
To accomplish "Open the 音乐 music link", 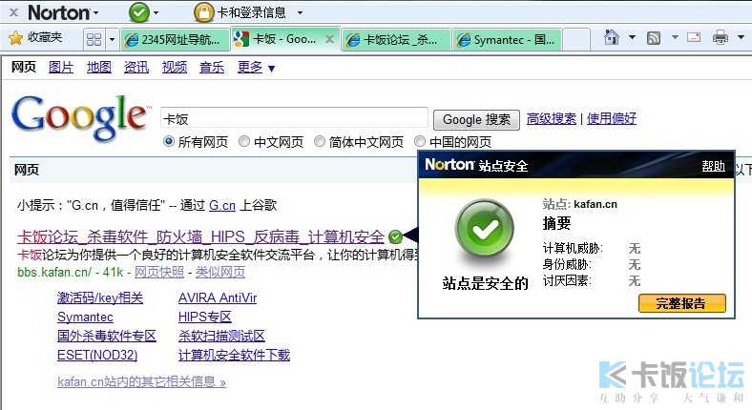I will tap(212, 68).
